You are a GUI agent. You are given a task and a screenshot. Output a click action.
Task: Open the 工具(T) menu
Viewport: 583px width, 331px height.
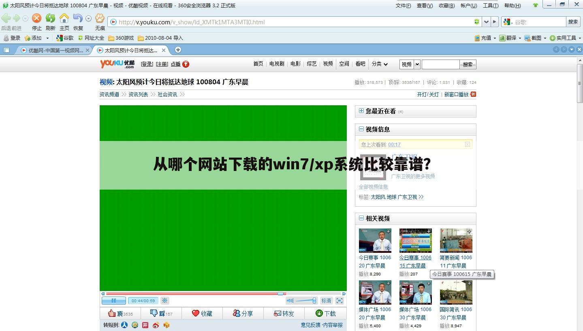(x=491, y=5)
